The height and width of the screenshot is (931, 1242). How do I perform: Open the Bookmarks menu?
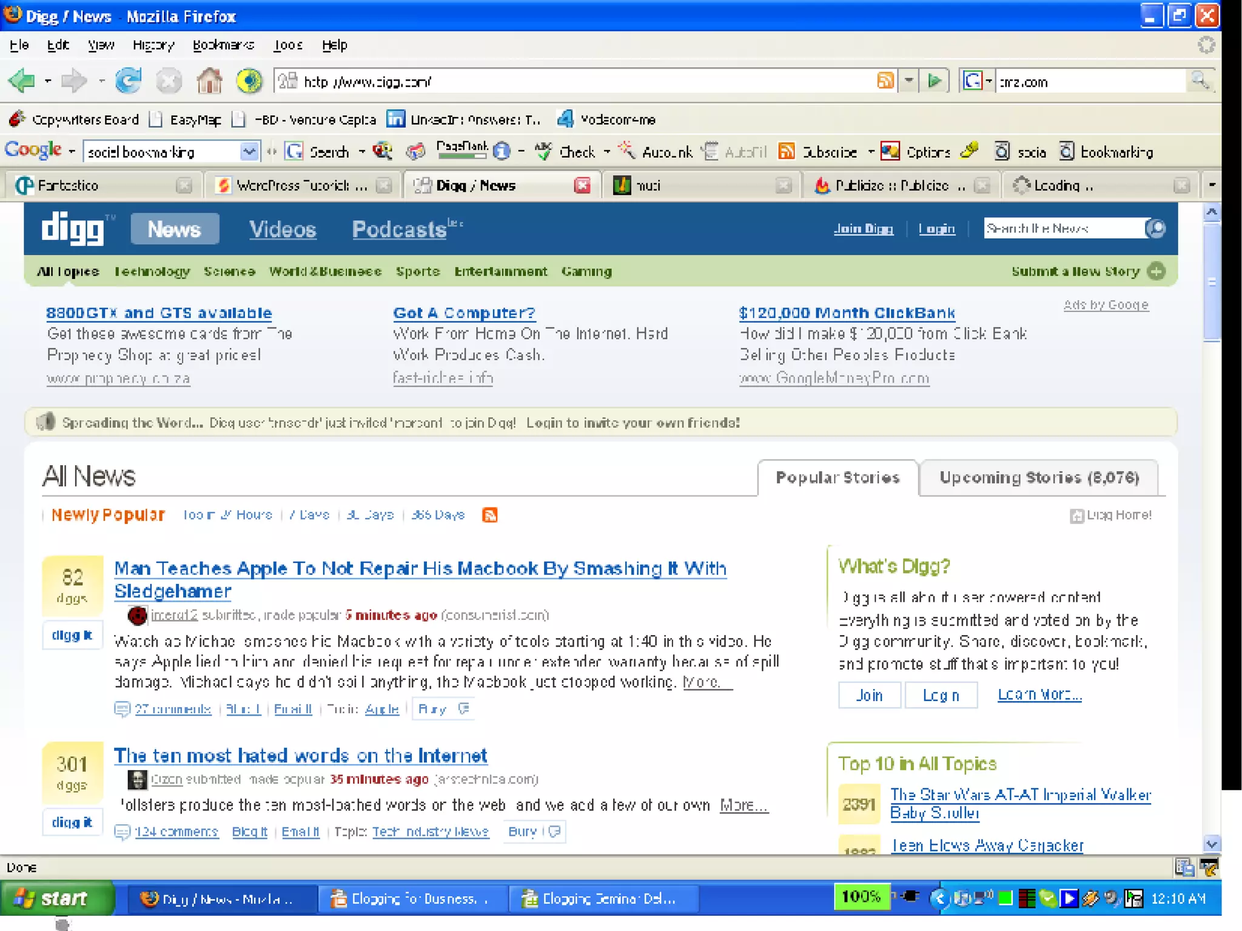223,45
